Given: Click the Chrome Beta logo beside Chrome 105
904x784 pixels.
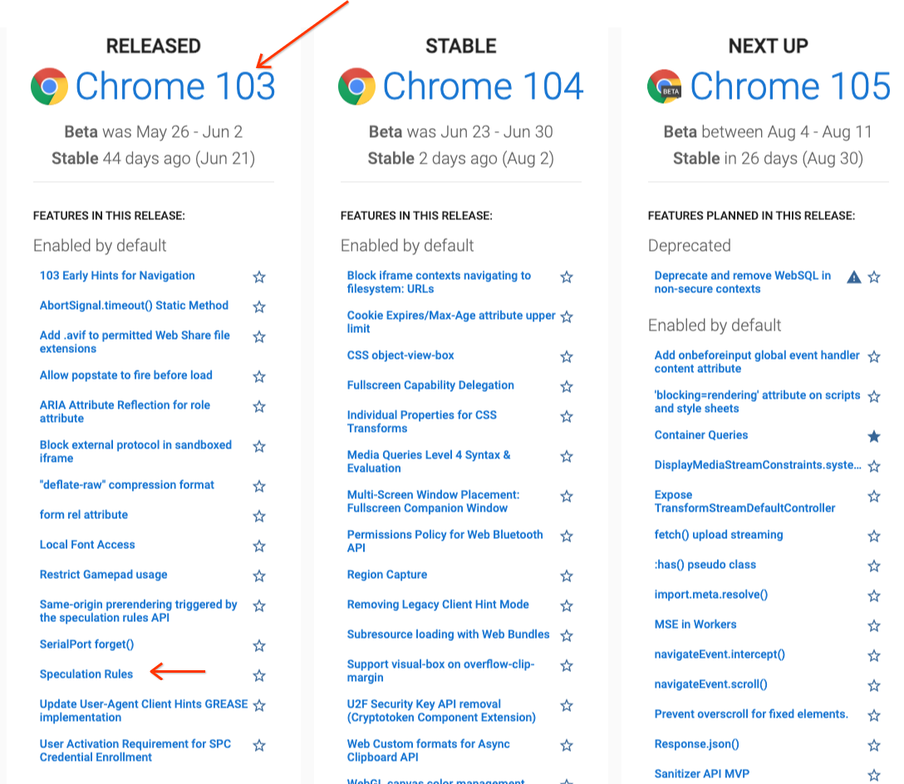Looking at the screenshot, I should pyautogui.click(x=663, y=86).
